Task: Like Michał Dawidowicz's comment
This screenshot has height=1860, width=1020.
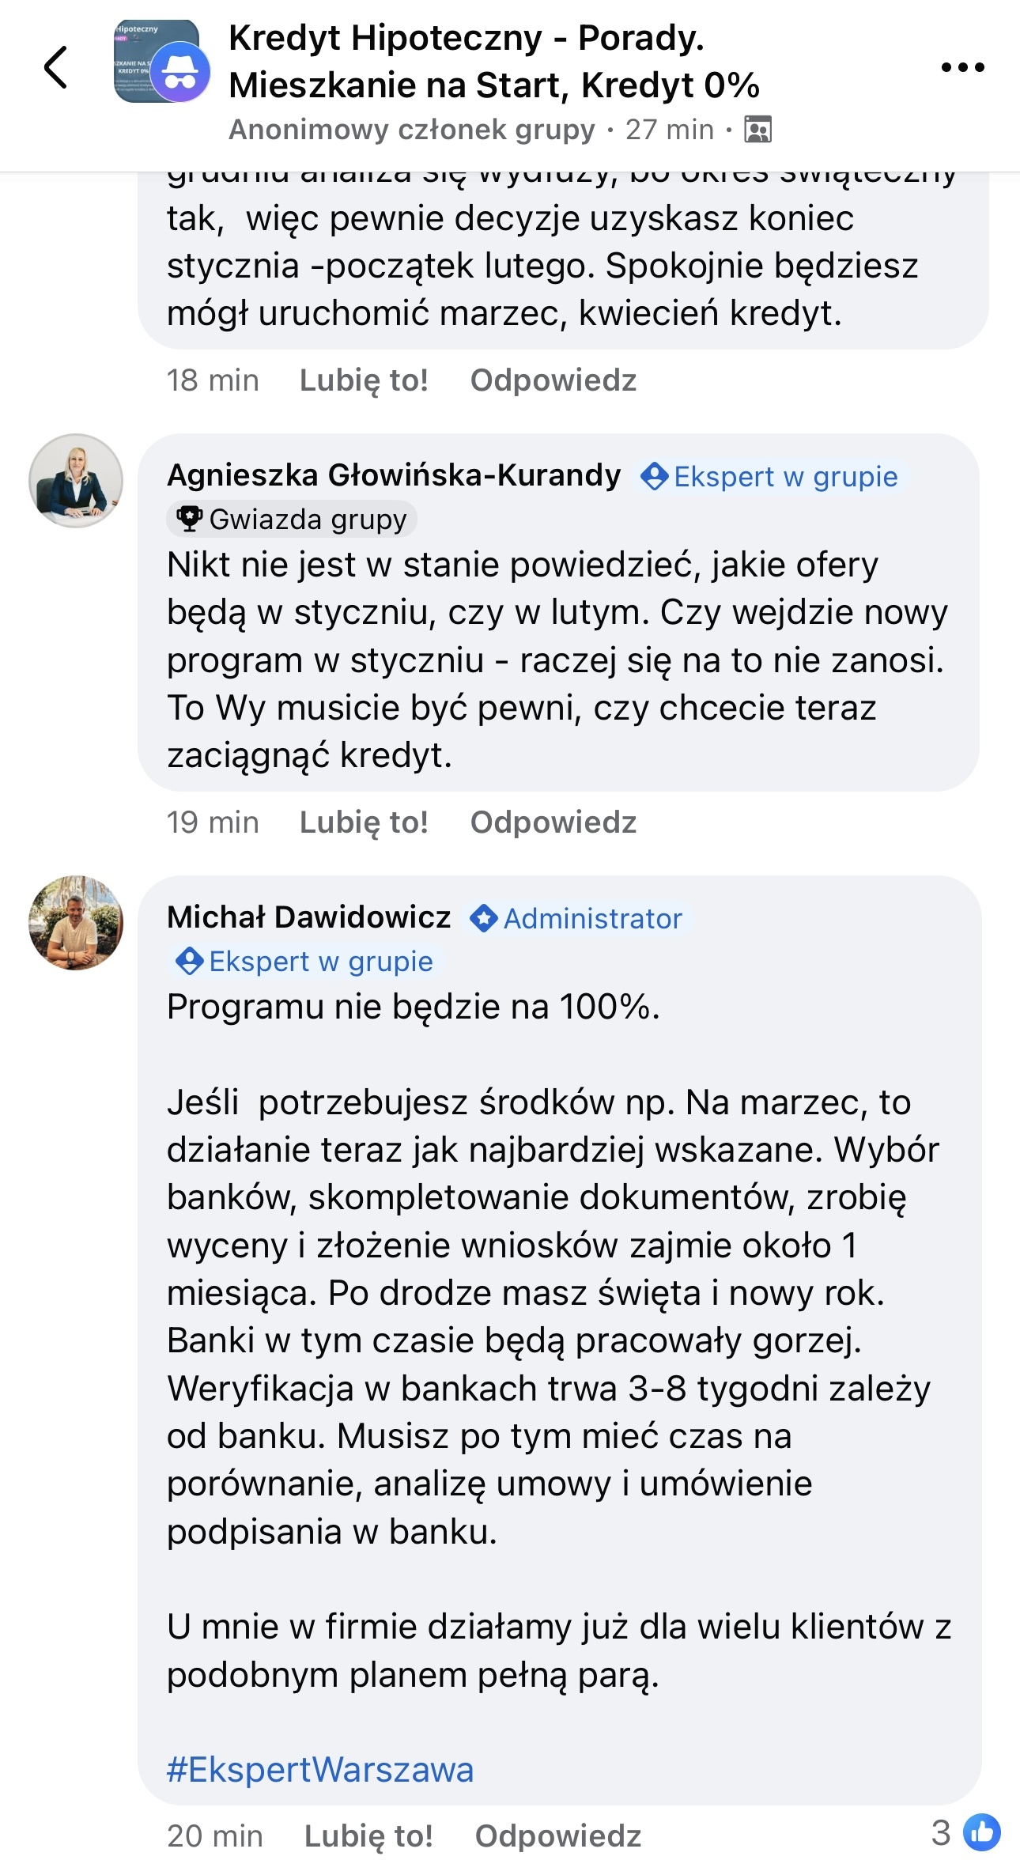Action: click(x=368, y=1835)
